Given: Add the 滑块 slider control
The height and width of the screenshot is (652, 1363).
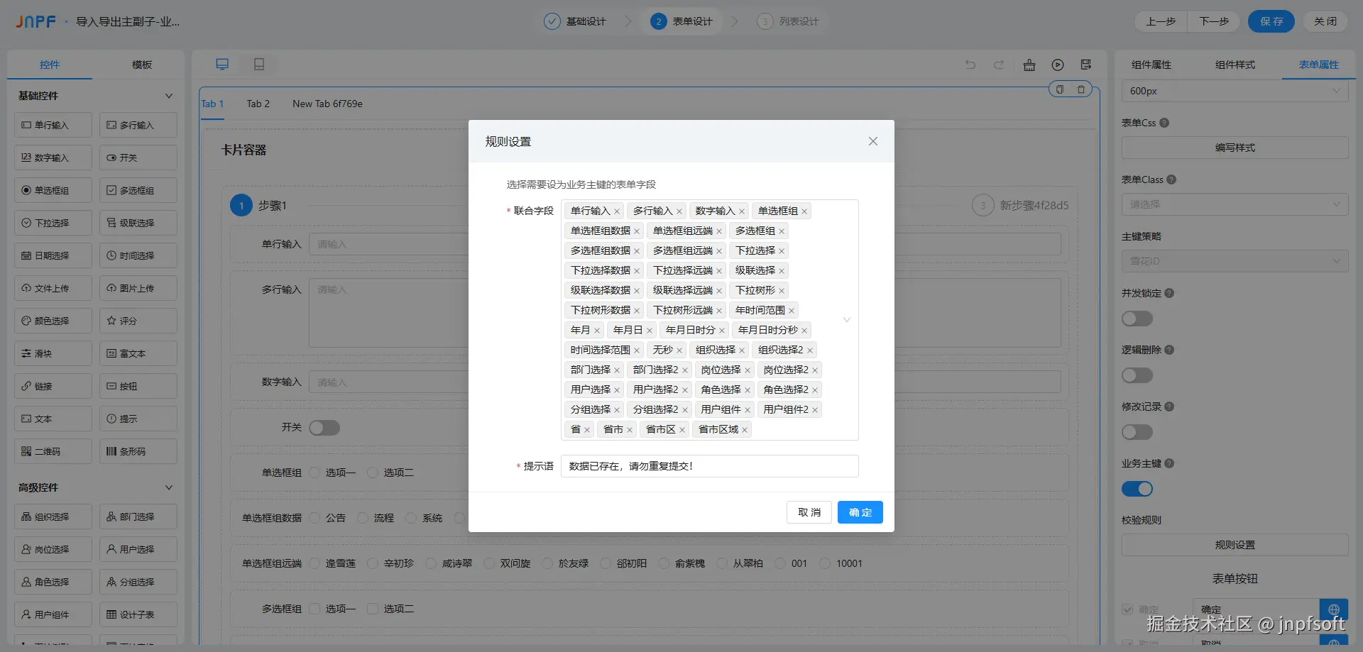Looking at the screenshot, I should pyautogui.click(x=53, y=353).
